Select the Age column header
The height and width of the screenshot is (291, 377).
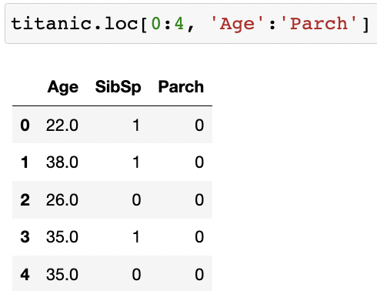point(63,87)
